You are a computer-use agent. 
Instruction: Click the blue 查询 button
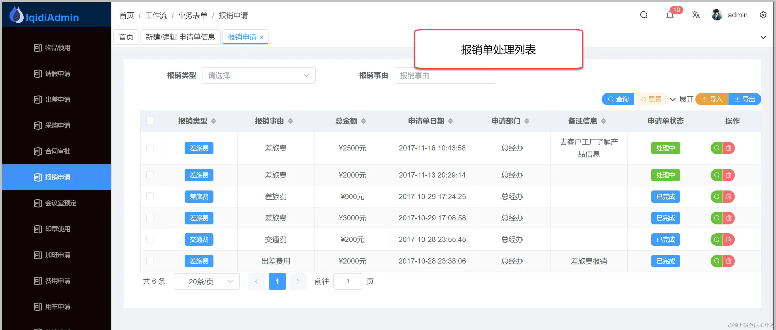pos(618,99)
